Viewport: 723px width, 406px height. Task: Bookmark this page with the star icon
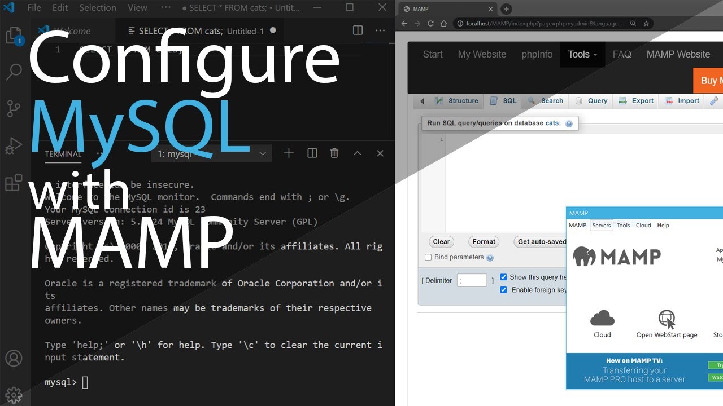click(646, 24)
